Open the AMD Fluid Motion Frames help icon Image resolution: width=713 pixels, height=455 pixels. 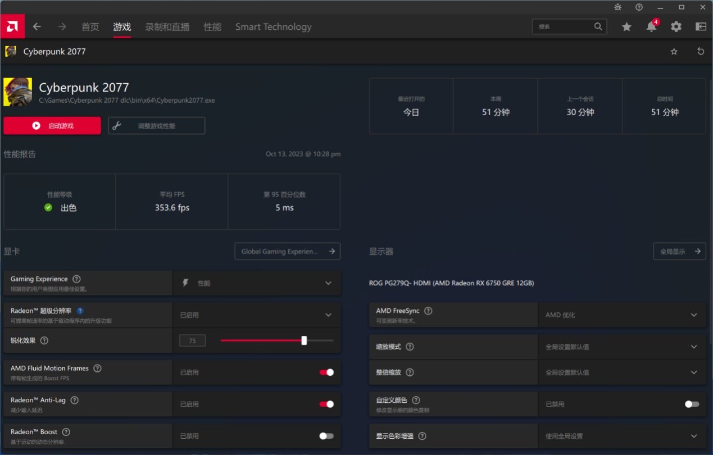[x=97, y=368]
